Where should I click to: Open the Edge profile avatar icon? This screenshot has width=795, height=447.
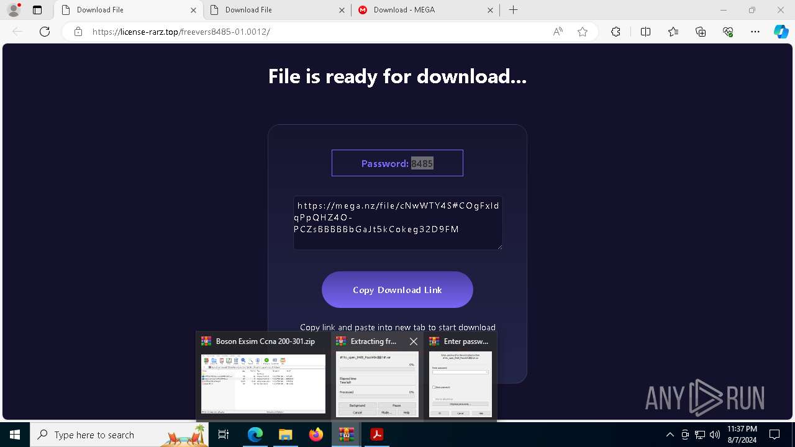click(13, 10)
